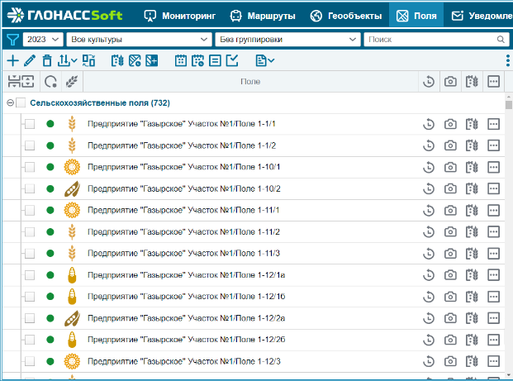Click sunflower crop icon of Поле 1-12/3
The image size is (513, 381).
click(72, 361)
